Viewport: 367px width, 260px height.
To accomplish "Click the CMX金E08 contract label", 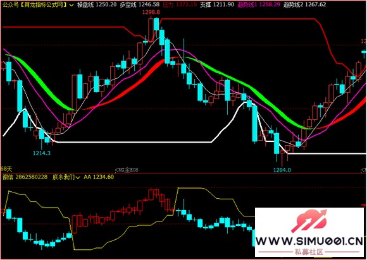I will click(127, 170).
